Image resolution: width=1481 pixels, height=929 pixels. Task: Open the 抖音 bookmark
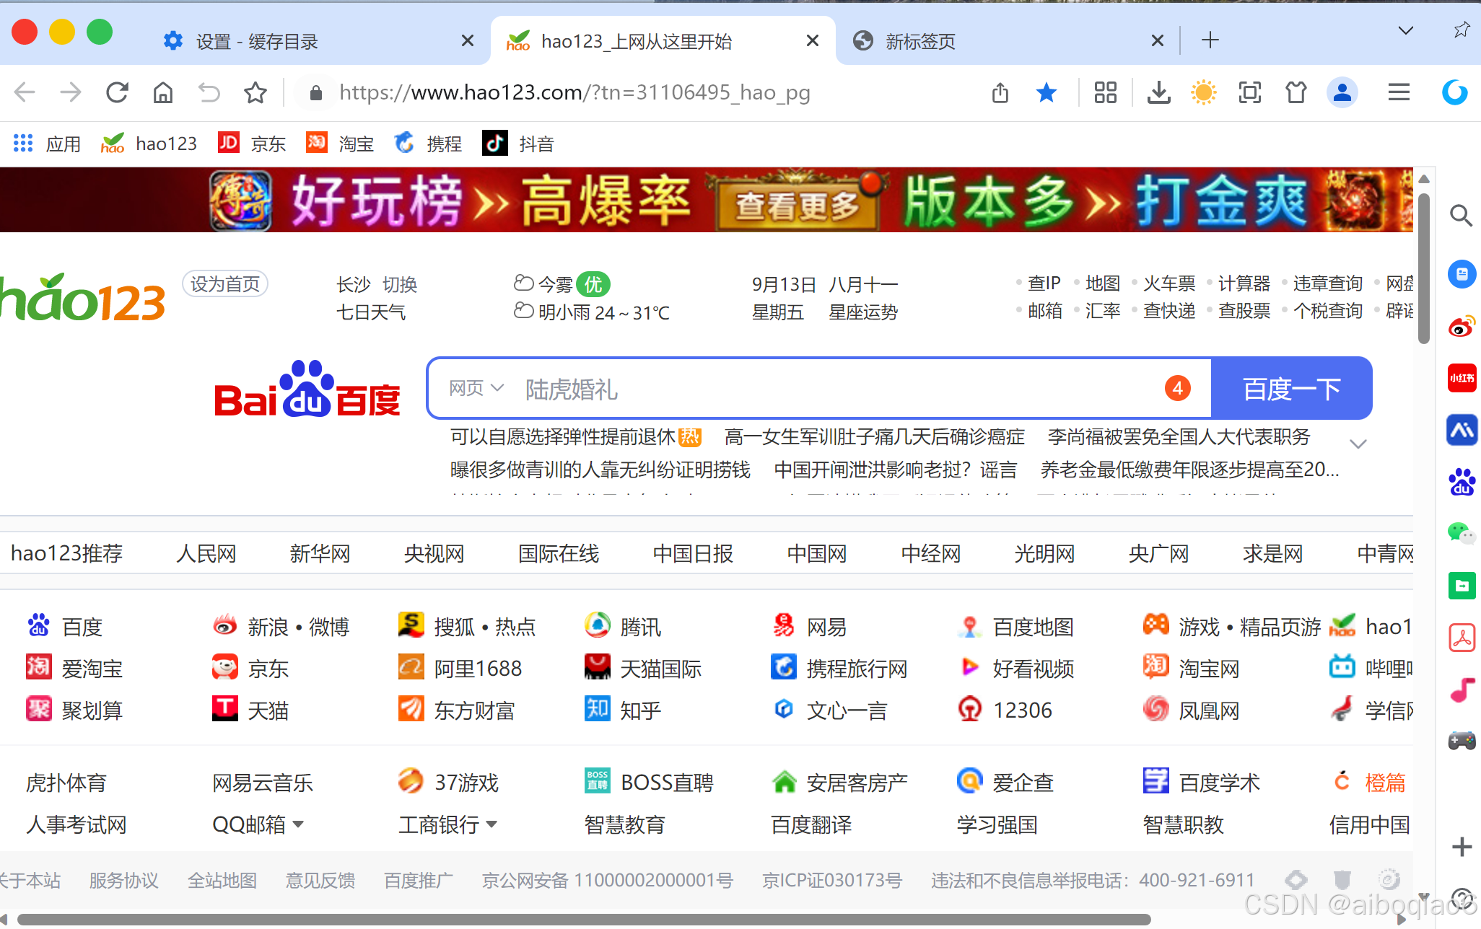pyautogui.click(x=517, y=144)
